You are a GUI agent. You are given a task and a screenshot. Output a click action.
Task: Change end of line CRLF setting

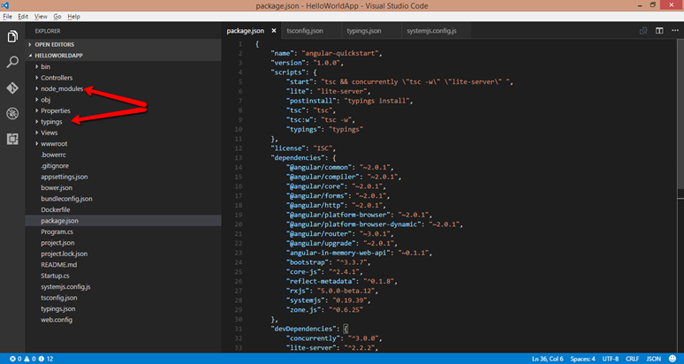[x=632, y=359]
